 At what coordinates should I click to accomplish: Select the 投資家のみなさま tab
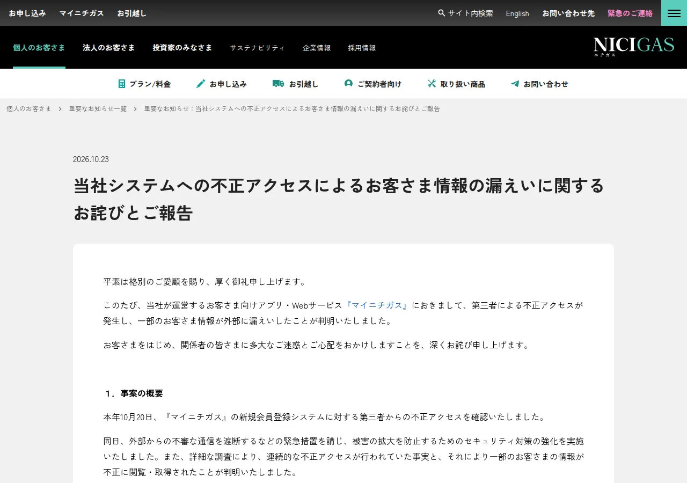click(182, 47)
